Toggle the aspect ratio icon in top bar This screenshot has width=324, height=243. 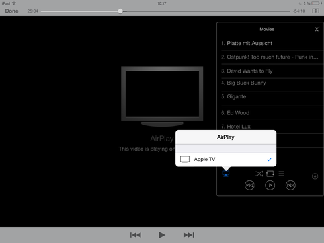click(x=315, y=11)
